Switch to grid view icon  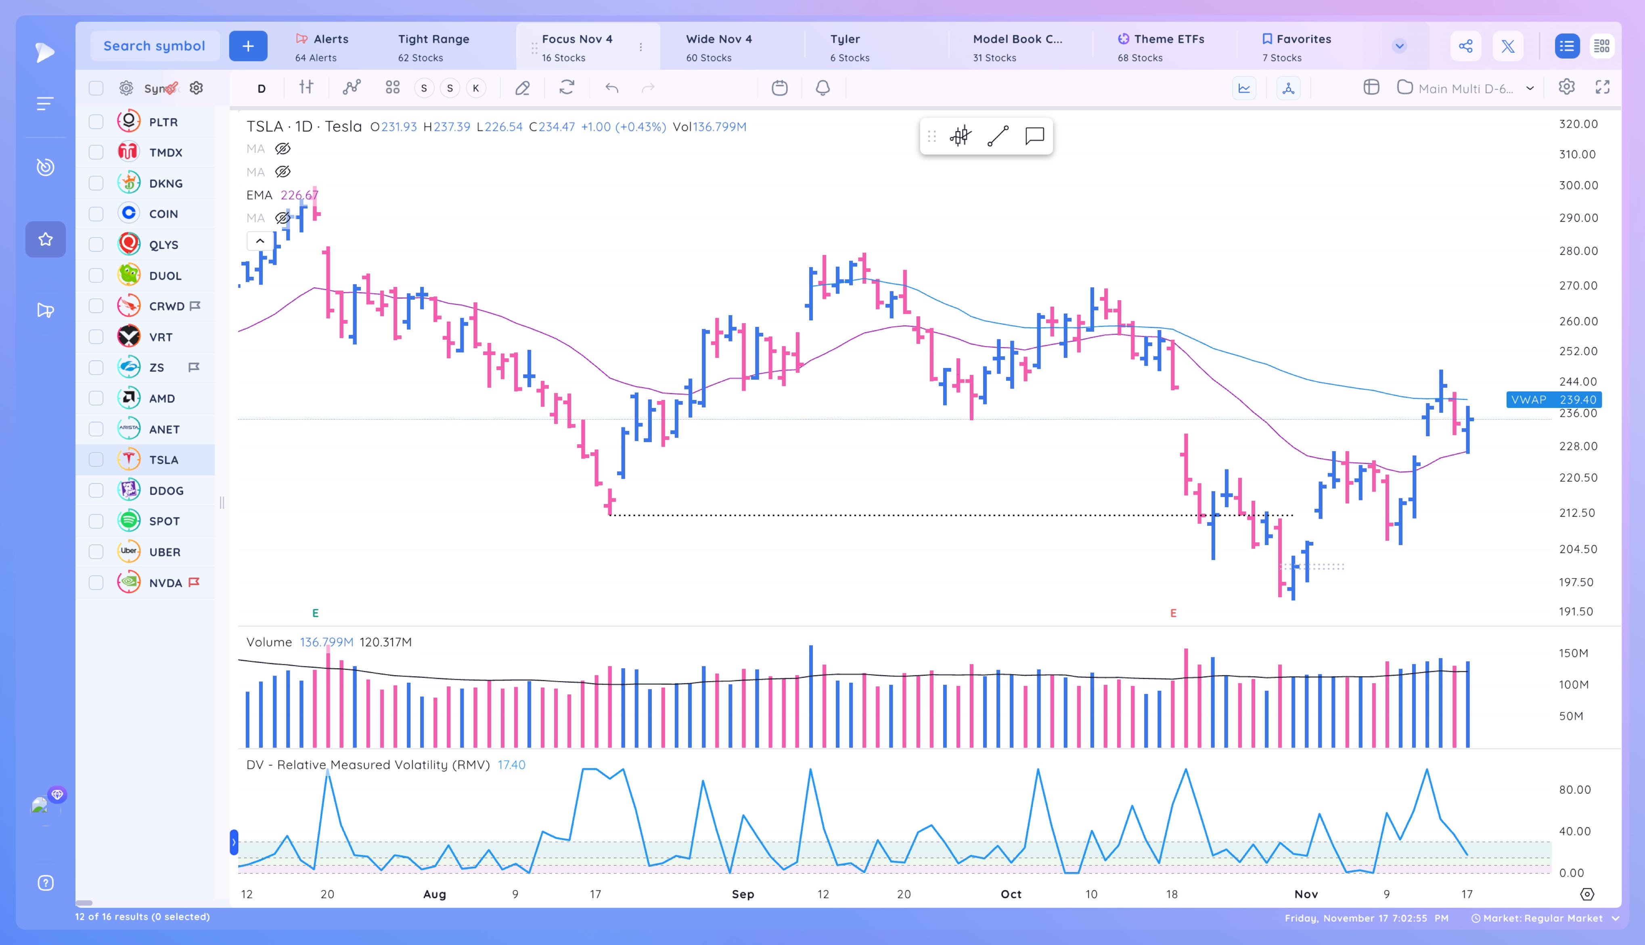click(1602, 46)
